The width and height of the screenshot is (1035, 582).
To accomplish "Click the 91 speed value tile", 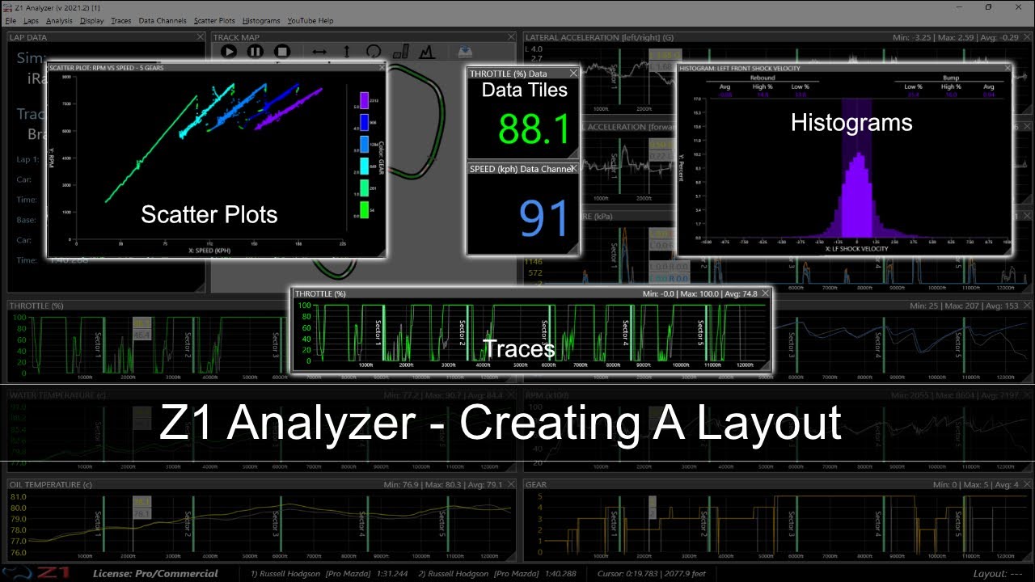I will pos(544,218).
